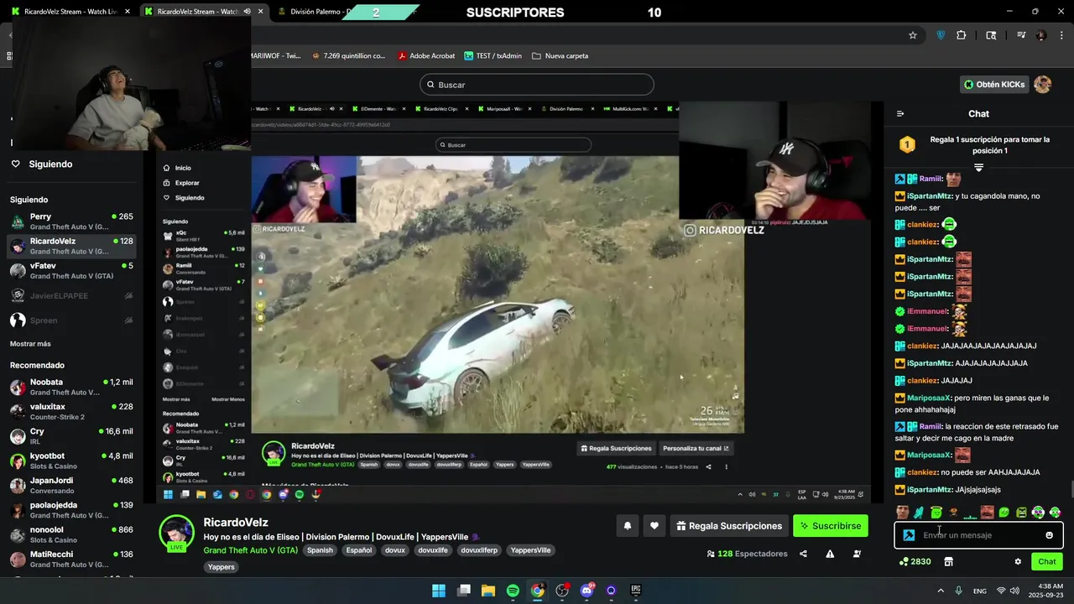Click Grand Theft Auto V (GTA) category link
The height and width of the screenshot is (604, 1074).
[251, 550]
